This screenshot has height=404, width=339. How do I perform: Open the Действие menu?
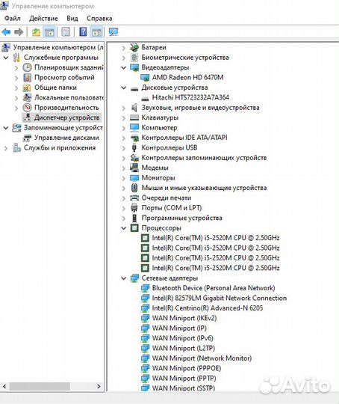tap(43, 18)
